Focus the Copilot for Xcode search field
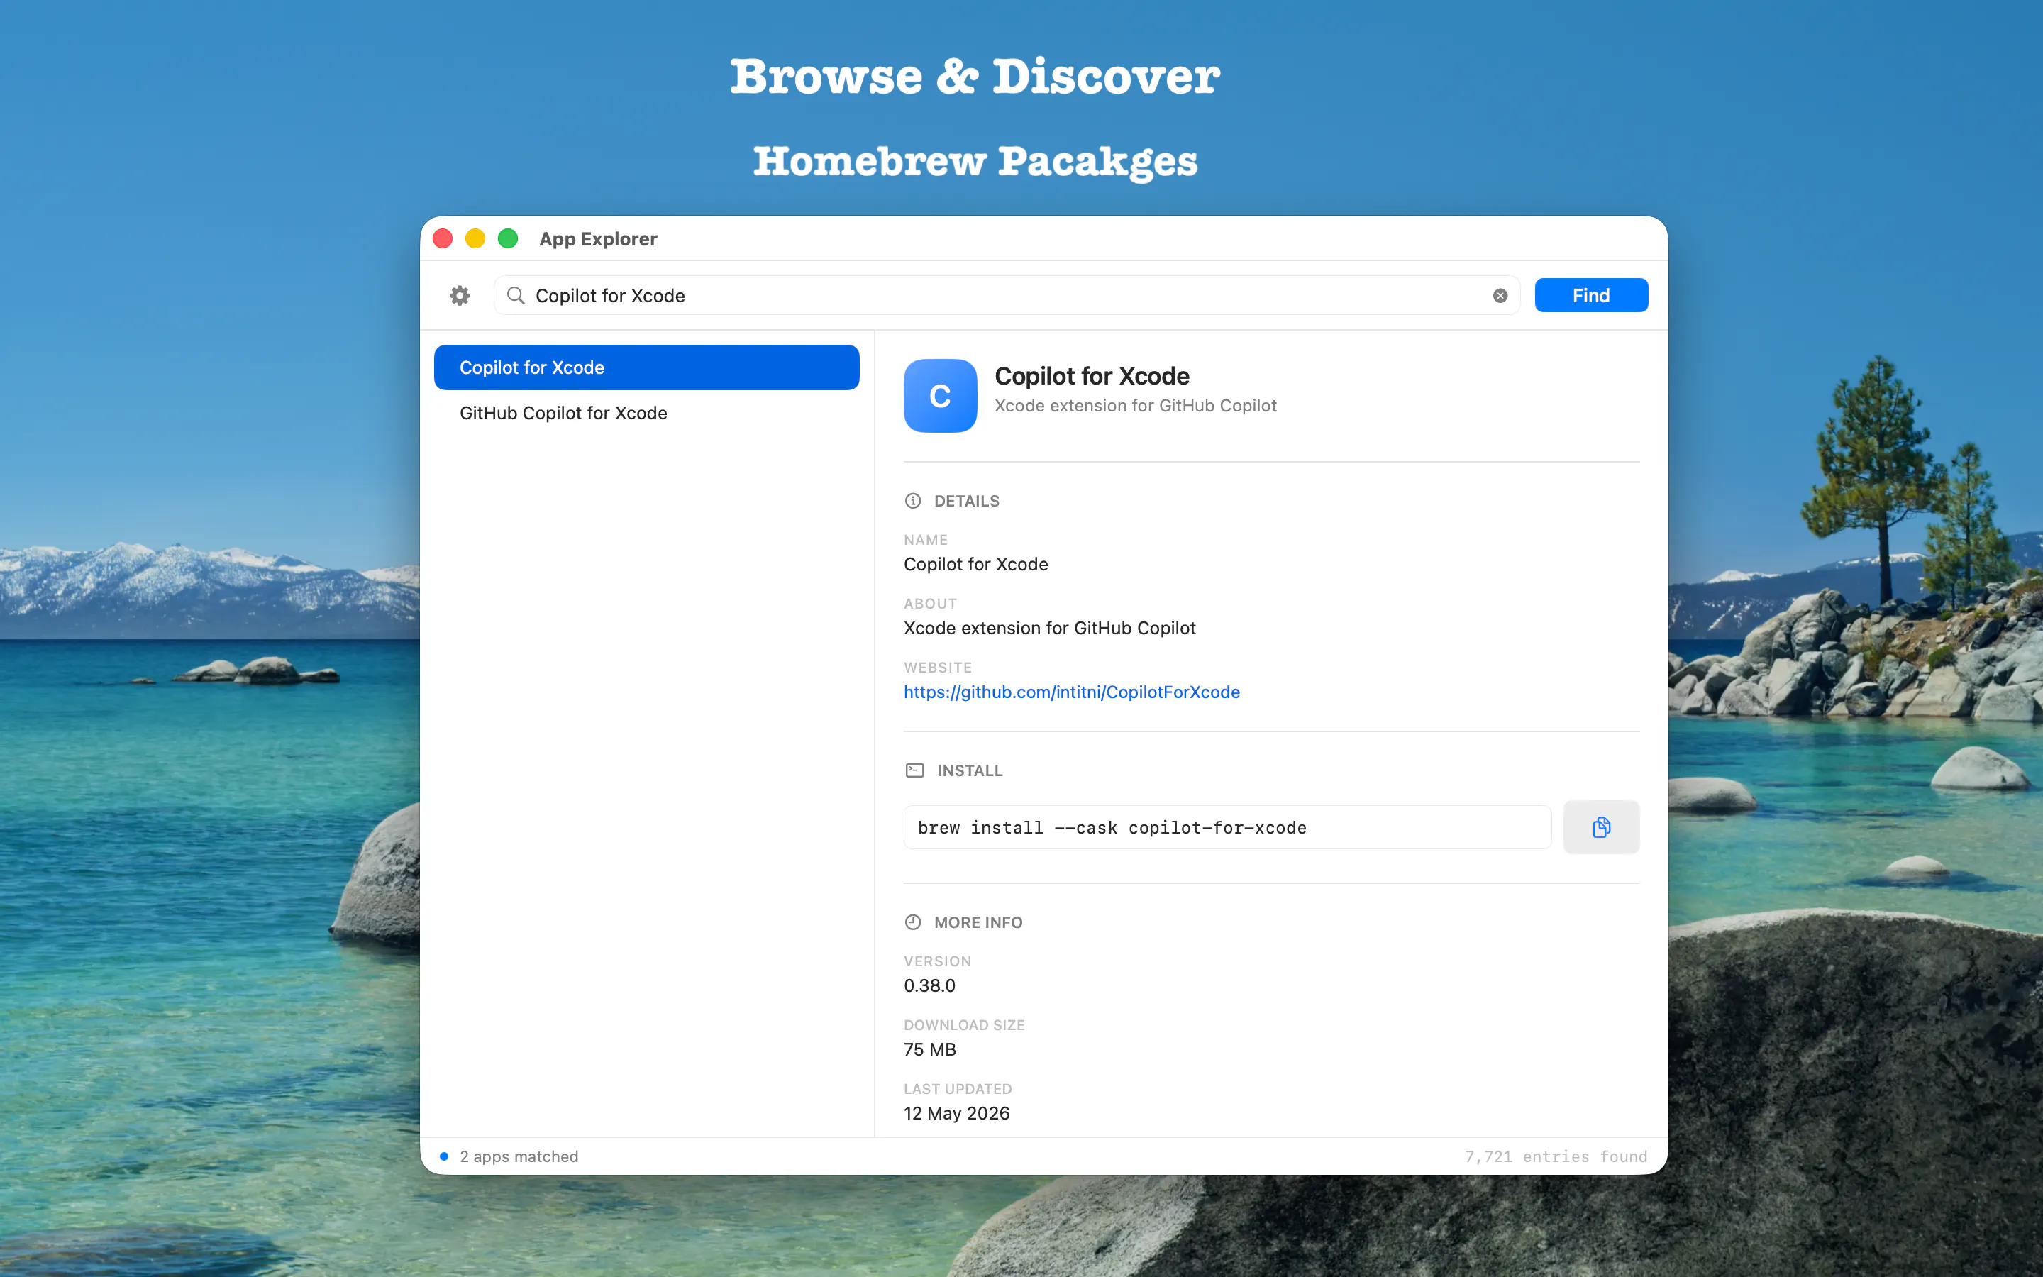2043x1277 pixels. [1007, 296]
